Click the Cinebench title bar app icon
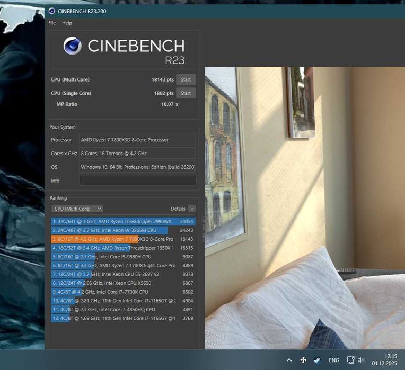Image resolution: width=405 pixels, height=370 pixels. [52, 11]
